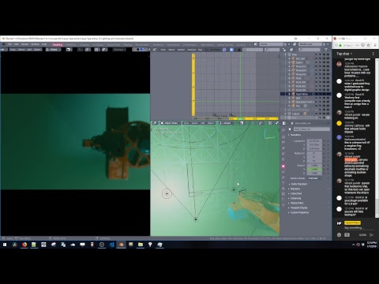Screen dimensions: 379x284
Task: Open Object Mode dropdown in lower viewport
Action: (170, 123)
